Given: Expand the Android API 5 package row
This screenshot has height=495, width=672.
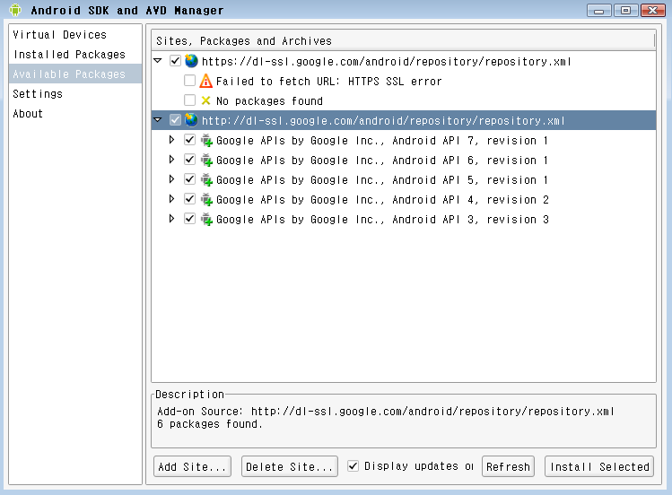Looking at the screenshot, I should 171,179.
